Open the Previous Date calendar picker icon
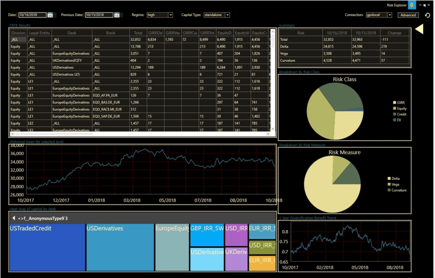This screenshot has width=435, height=278. click(x=117, y=15)
